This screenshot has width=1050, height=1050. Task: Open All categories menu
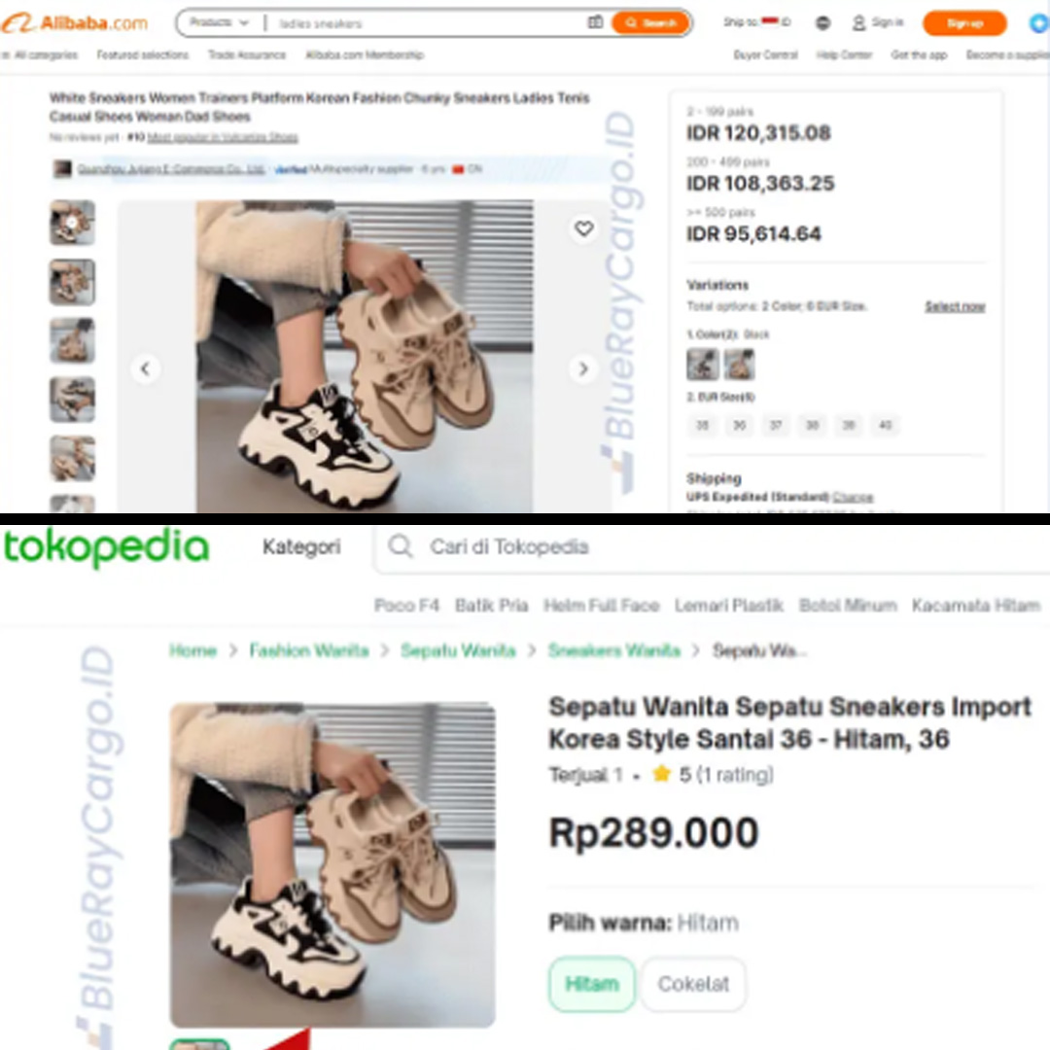point(40,54)
